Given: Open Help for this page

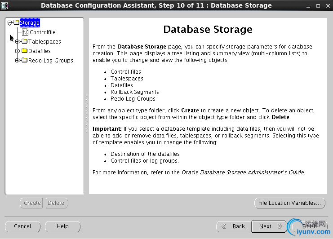Looking at the screenshot, I should [x=62, y=226].
